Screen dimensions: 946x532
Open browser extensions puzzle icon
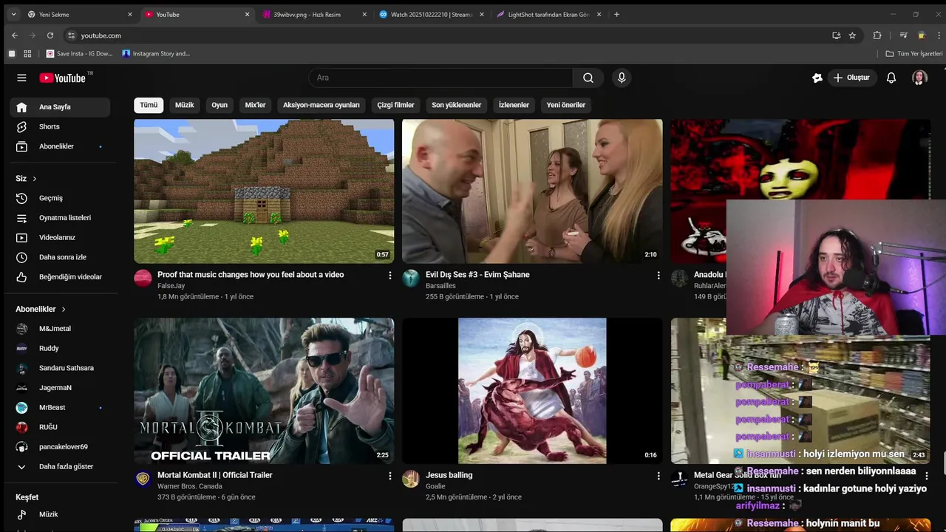click(877, 35)
